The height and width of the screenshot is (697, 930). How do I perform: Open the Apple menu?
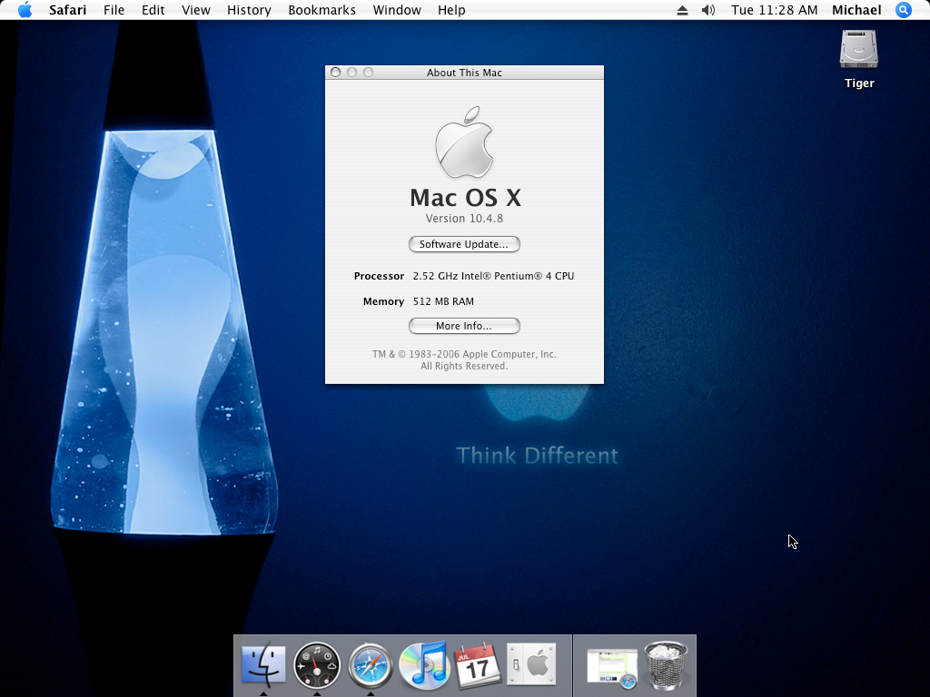(x=25, y=10)
